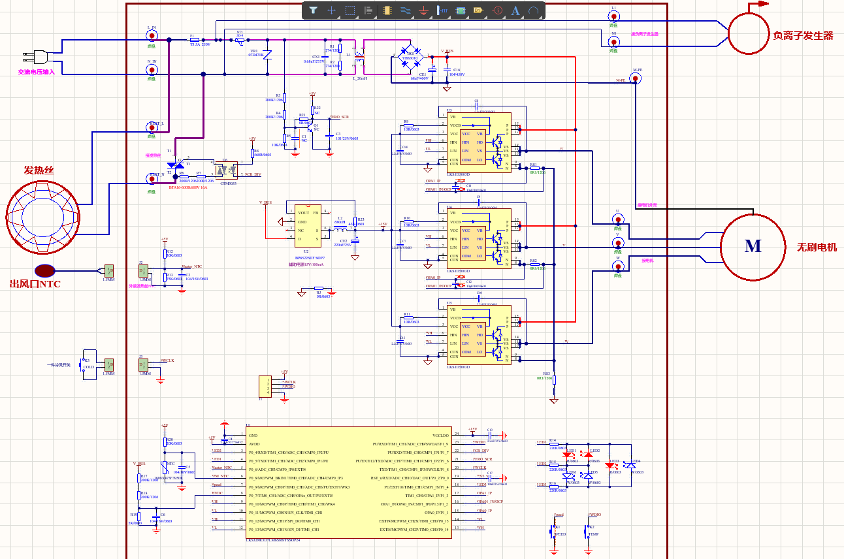
Task: Select the outlet NTC thermistor symbol
Action: coord(45,270)
